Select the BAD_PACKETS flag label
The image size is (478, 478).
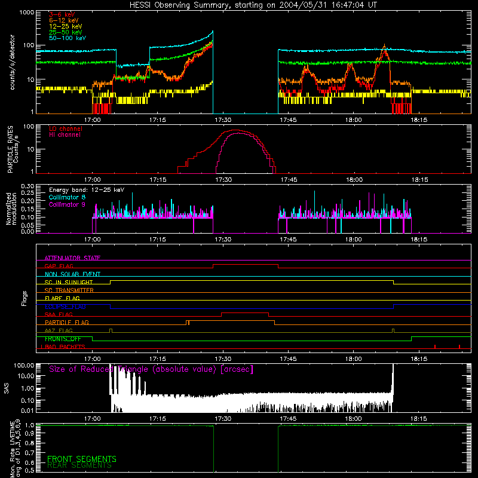65,347
